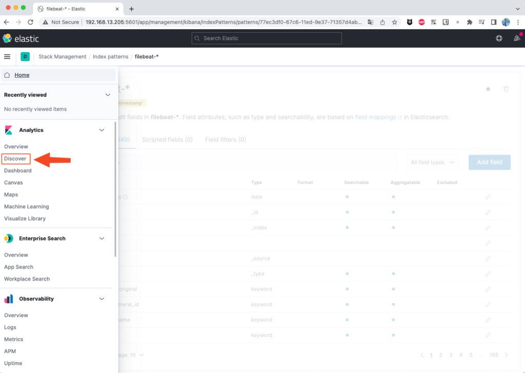The width and height of the screenshot is (525, 373).
Task: Click the translate page icon
Action: click(370, 22)
